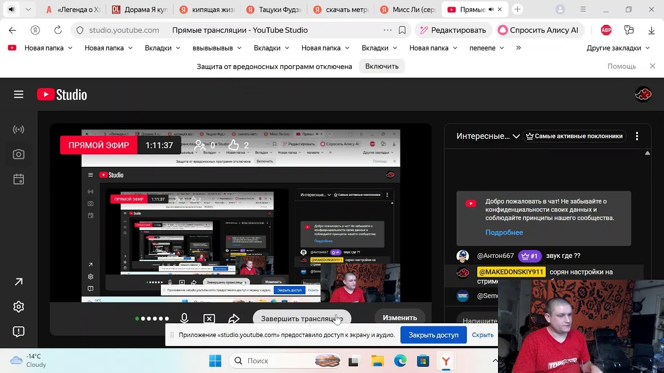Switch to the «Дорама Я куп» browser tab
Image resolution: width=664 pixels, height=373 pixels.
point(139,9)
